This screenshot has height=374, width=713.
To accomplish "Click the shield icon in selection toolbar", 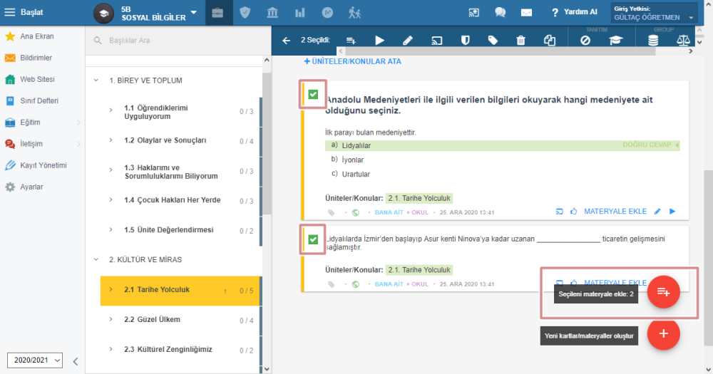I will coord(465,41).
